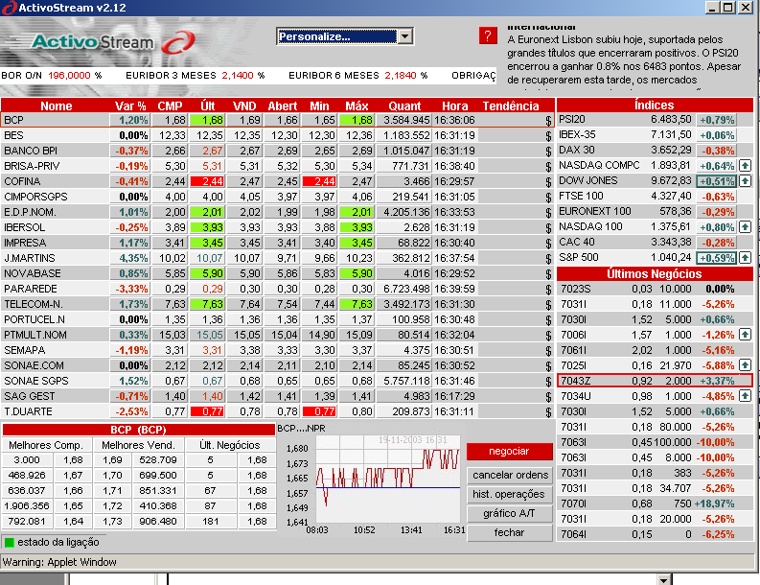This screenshot has width=760, height=585.
Task: Click up-arrow icon in 7034U trade row
Action: tap(745, 396)
